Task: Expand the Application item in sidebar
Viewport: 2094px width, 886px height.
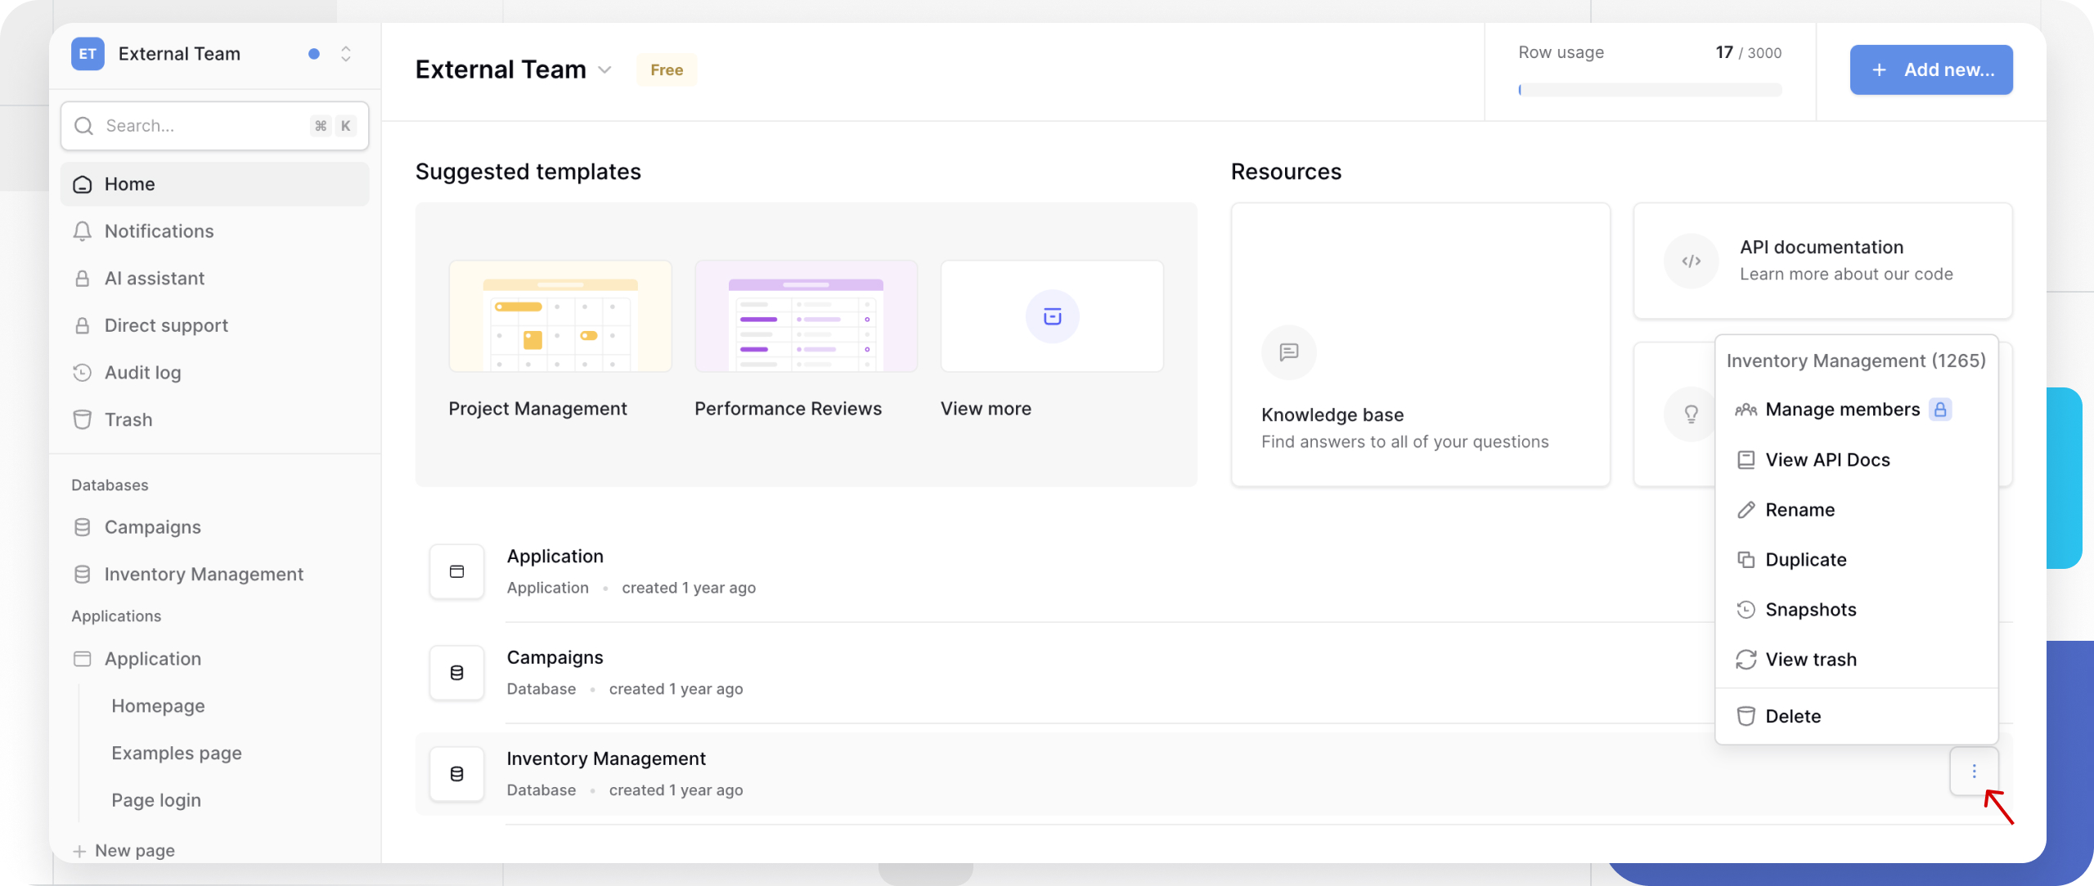Action: click(152, 659)
